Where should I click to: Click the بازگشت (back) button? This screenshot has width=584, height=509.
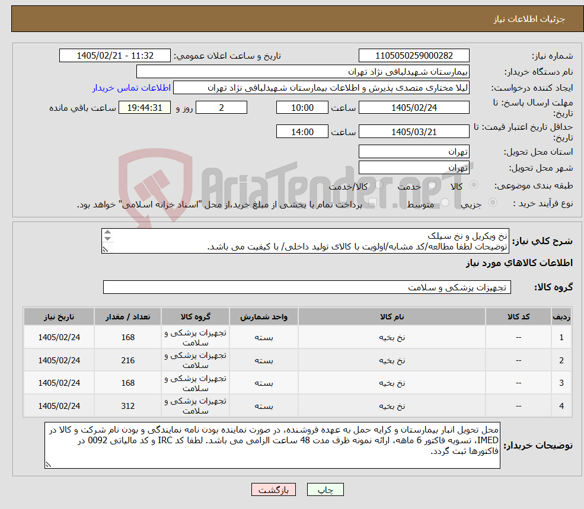(x=273, y=489)
